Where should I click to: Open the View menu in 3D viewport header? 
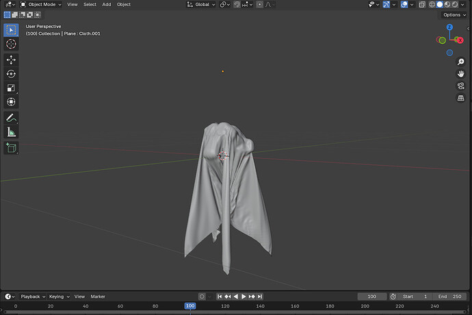(73, 5)
